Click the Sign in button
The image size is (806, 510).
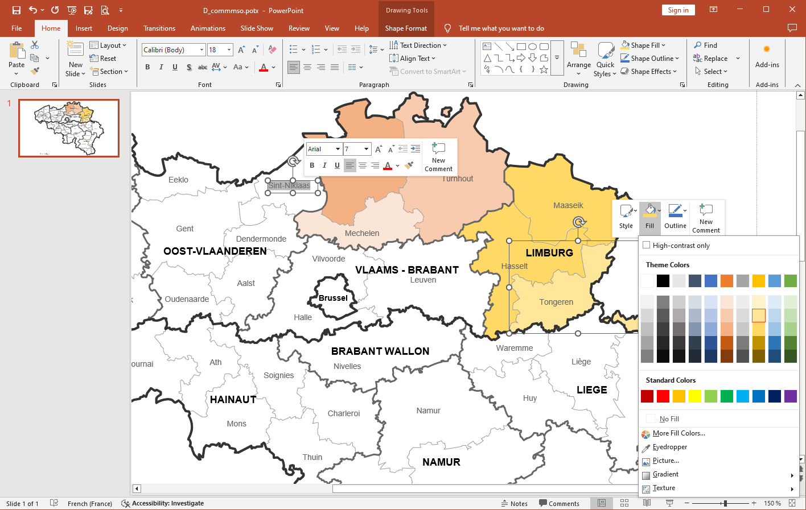tap(678, 10)
